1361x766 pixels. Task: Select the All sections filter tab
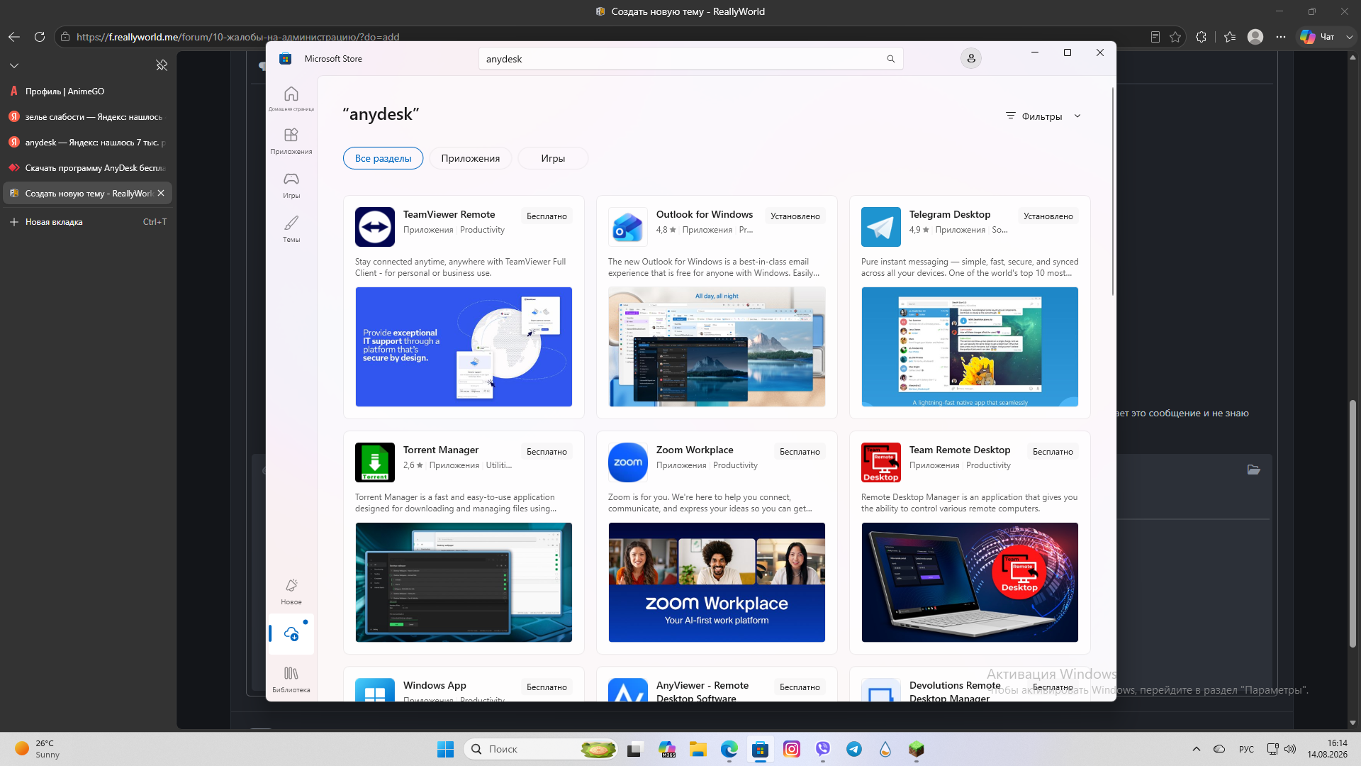[x=383, y=158]
